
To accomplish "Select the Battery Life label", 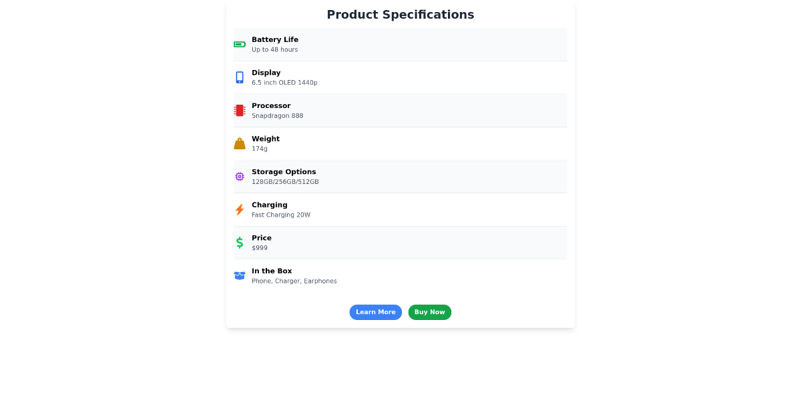I will pyautogui.click(x=275, y=39).
